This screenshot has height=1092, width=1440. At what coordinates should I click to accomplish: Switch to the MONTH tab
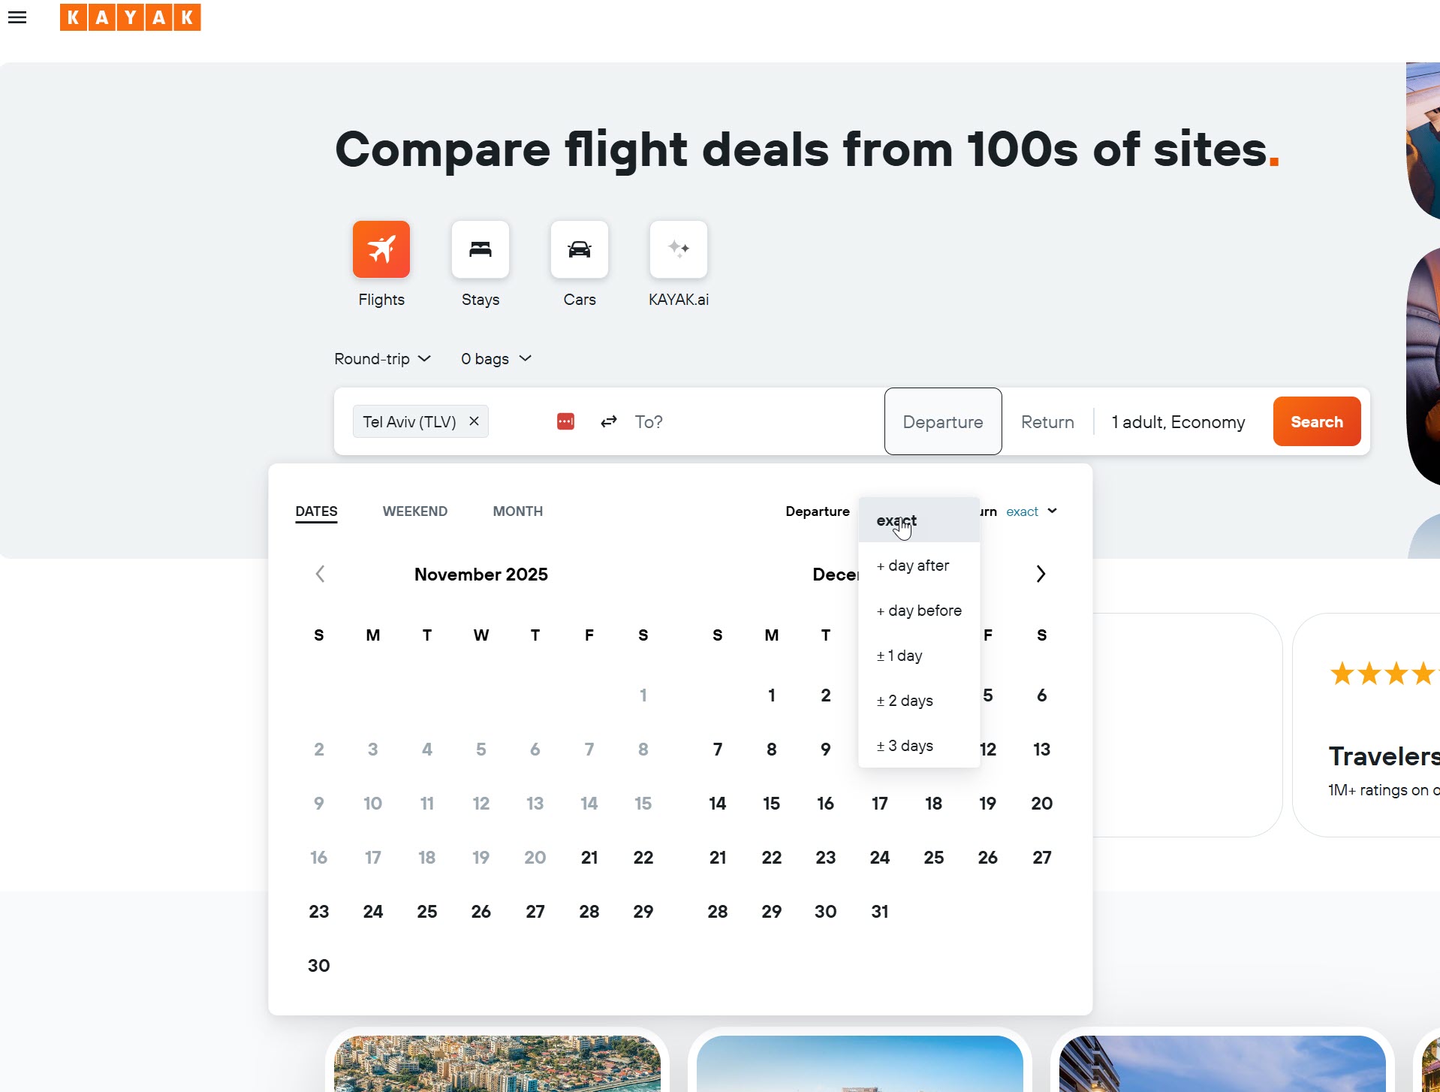point(518,511)
